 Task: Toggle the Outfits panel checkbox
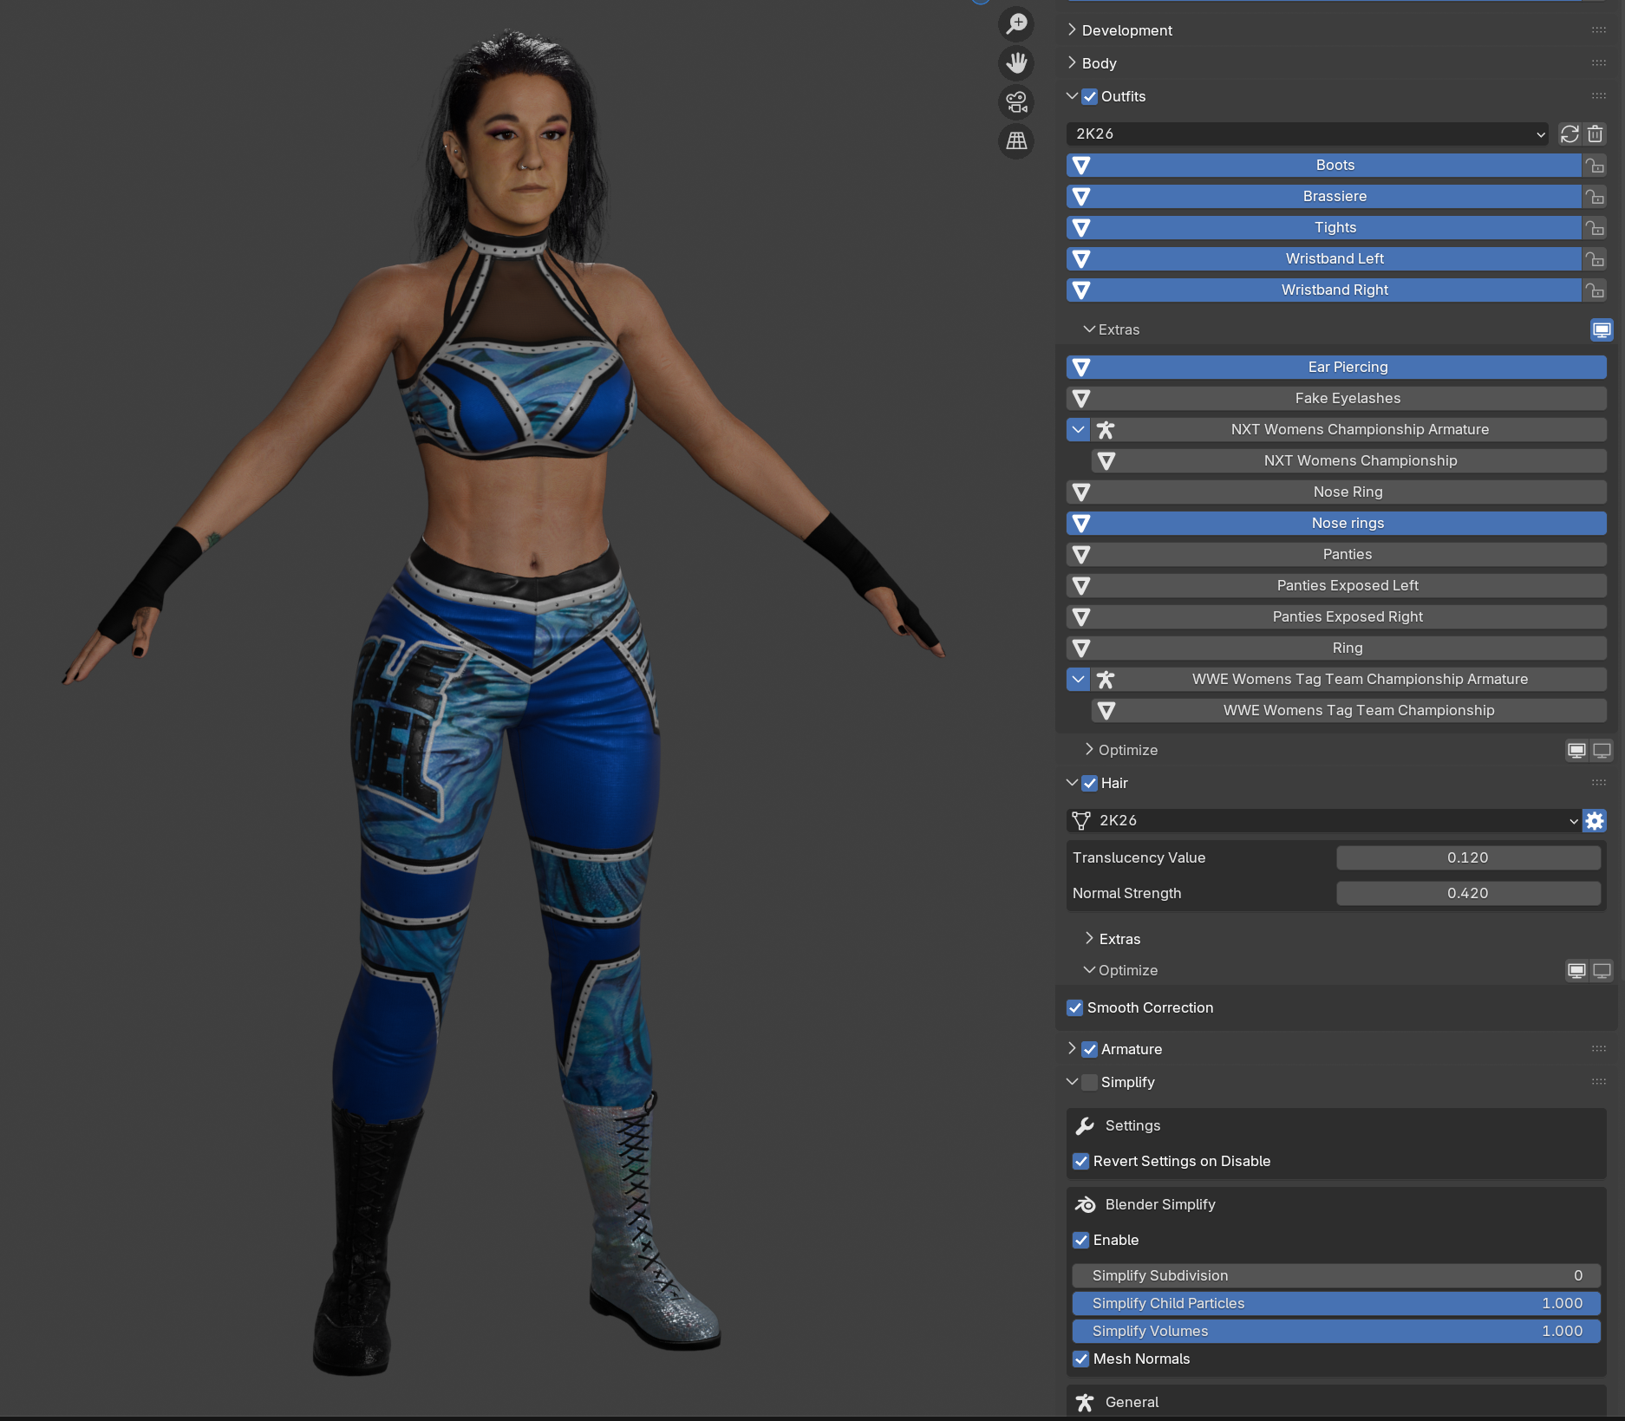(1090, 97)
